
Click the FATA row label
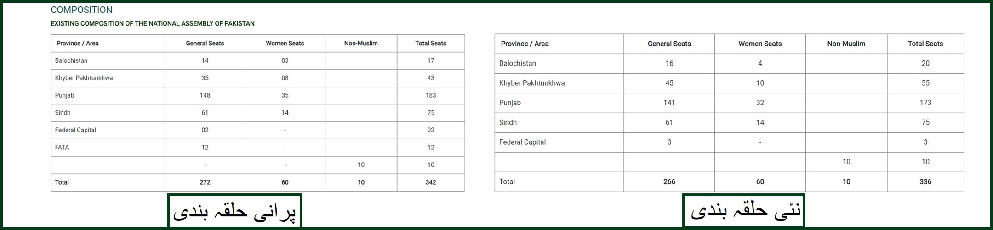pos(62,148)
